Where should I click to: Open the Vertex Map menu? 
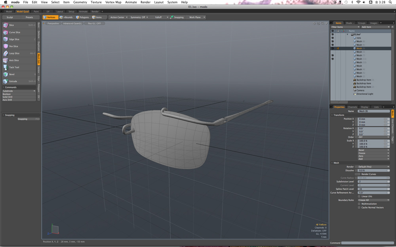pos(113,2)
